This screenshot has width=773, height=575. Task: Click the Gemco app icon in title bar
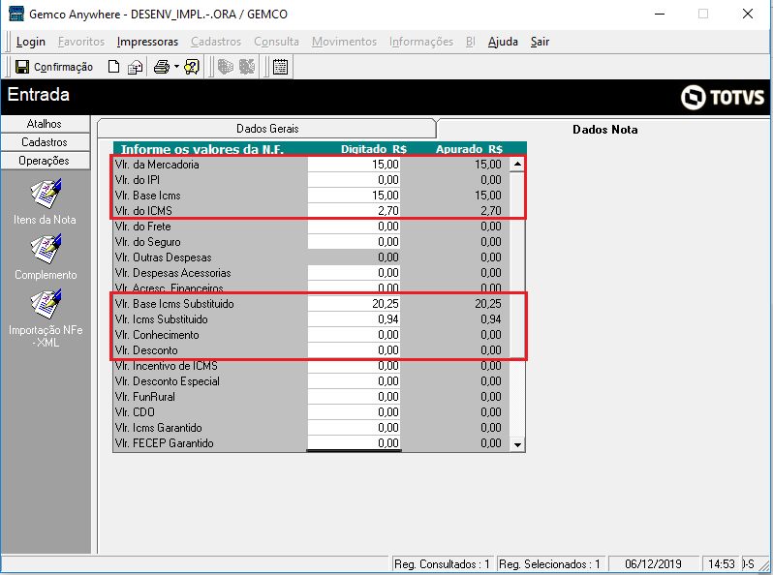16,14
